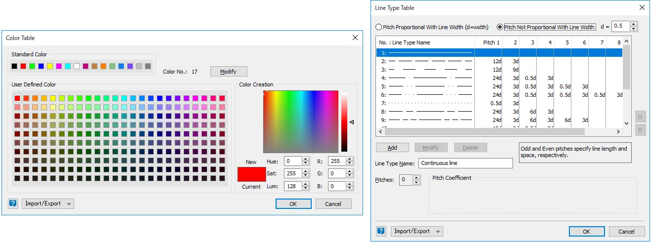Add a new line type
Image resolution: width=653 pixels, height=242 pixels.
point(392,147)
